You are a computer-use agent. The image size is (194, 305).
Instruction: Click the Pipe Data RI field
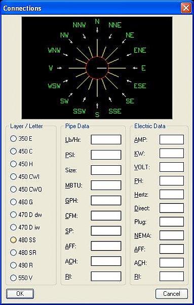[x=106, y=276]
